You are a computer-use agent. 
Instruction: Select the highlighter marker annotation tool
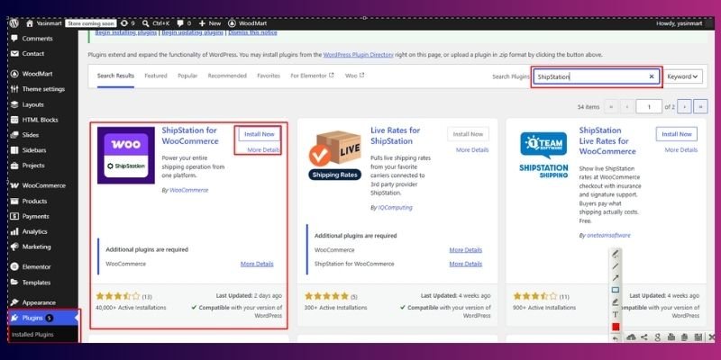(616, 302)
